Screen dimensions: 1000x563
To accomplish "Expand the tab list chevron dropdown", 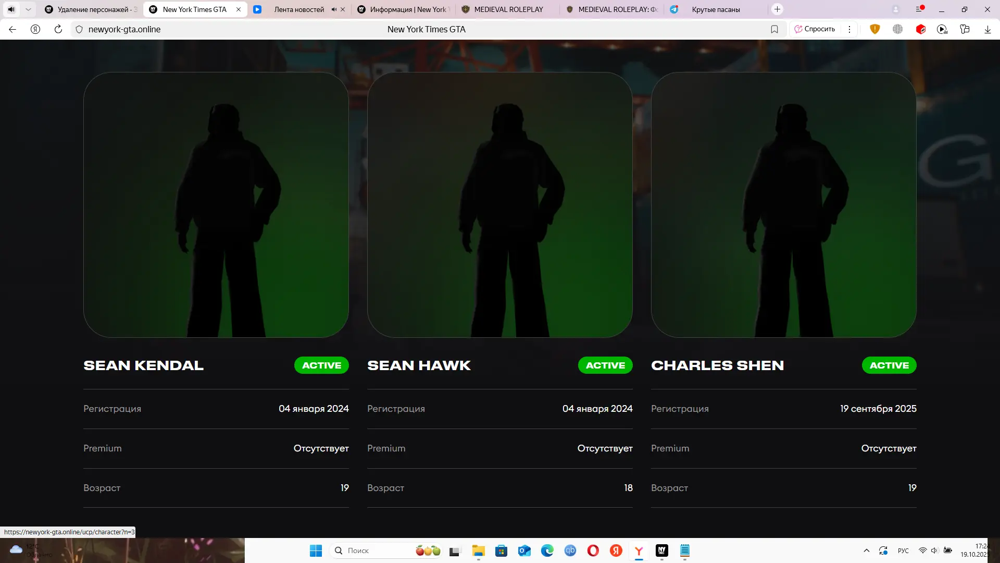I will tap(28, 9).
